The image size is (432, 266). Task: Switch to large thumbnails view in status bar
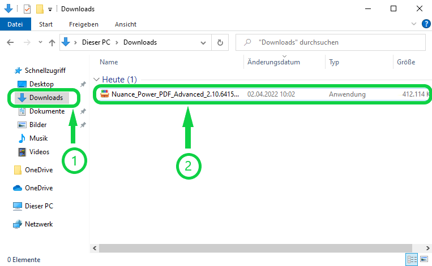coord(424,259)
